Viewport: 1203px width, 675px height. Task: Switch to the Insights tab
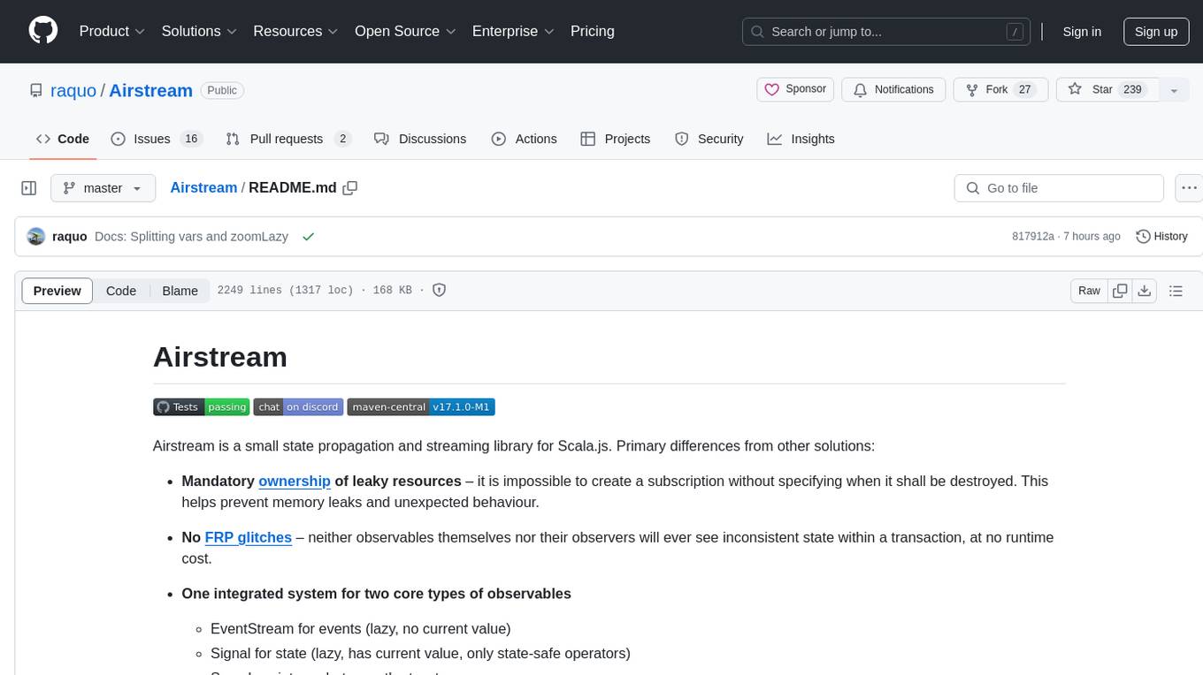[x=801, y=139]
